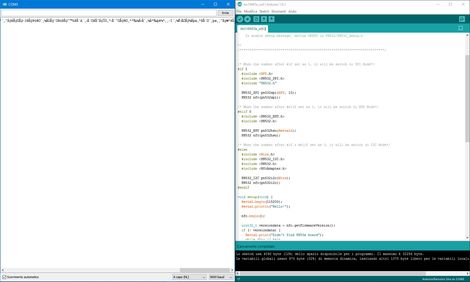Click the 'uint32_t versiondata' declaration line
Viewport: 470px width, 282px height.
288,225
